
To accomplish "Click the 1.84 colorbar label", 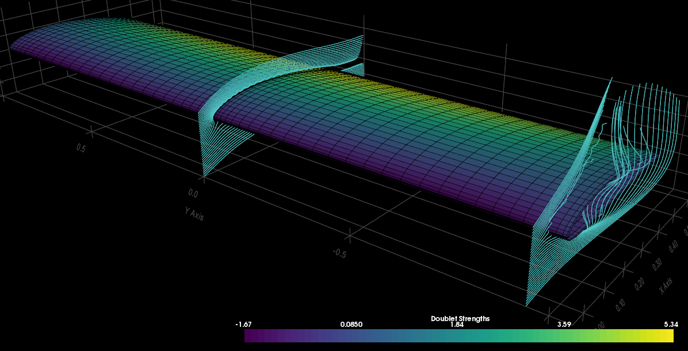I will 457,324.
